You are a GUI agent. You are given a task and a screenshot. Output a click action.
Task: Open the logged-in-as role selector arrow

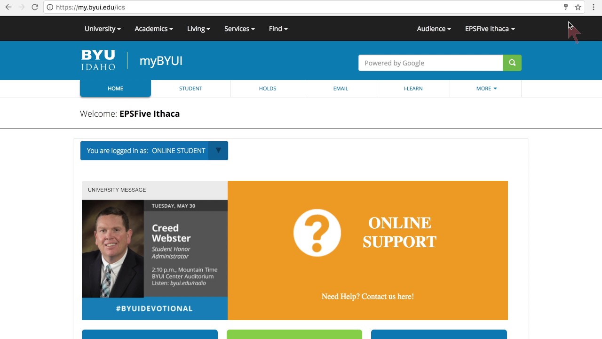tap(218, 151)
